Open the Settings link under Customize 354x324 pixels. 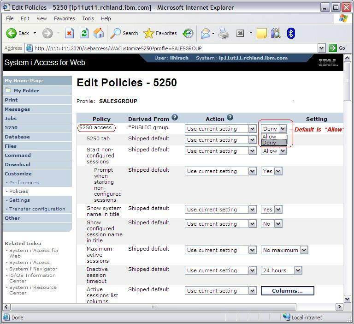pyautogui.click(x=19, y=200)
